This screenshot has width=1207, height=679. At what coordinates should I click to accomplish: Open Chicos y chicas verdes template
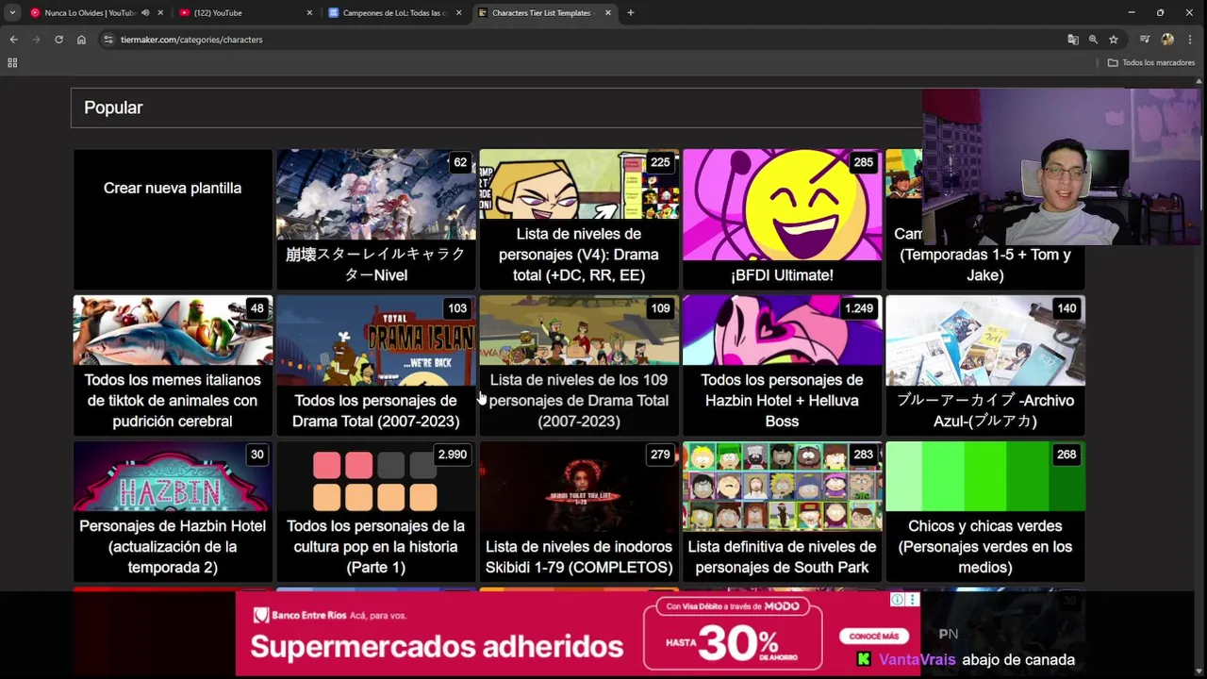click(x=985, y=511)
